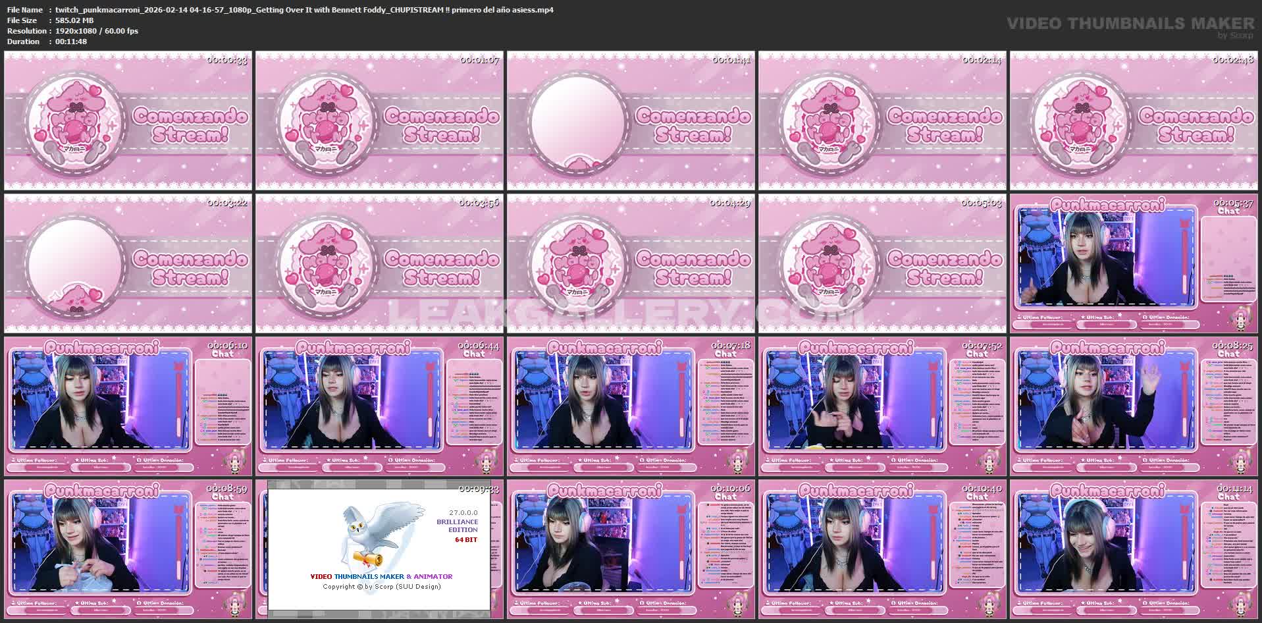Select the last thumbnail at 00:11:14
Screen dimensions: 1262x623
pyautogui.click(x=1134, y=549)
